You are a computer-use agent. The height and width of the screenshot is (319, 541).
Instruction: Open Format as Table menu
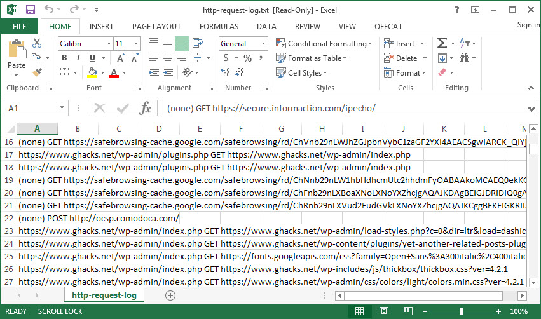coord(312,58)
